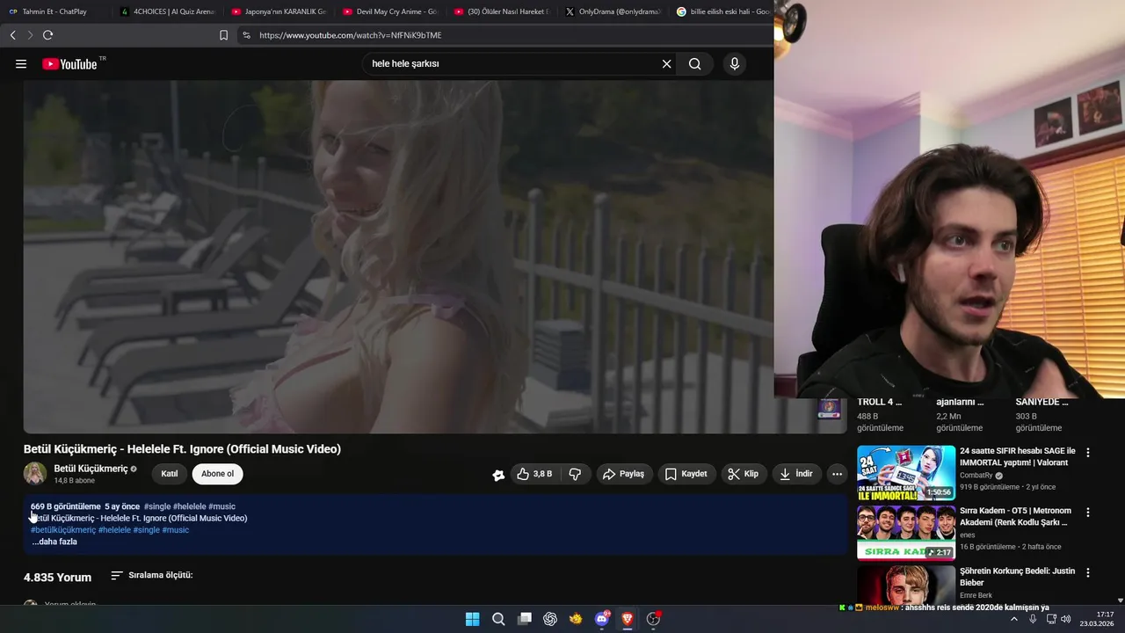Viewport: 1125px width, 633px height.
Task: Open the YouTube hamburger guide menu
Action: click(21, 64)
